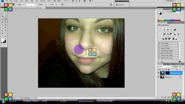
Task: Open the Image menu
Action: point(16,1)
